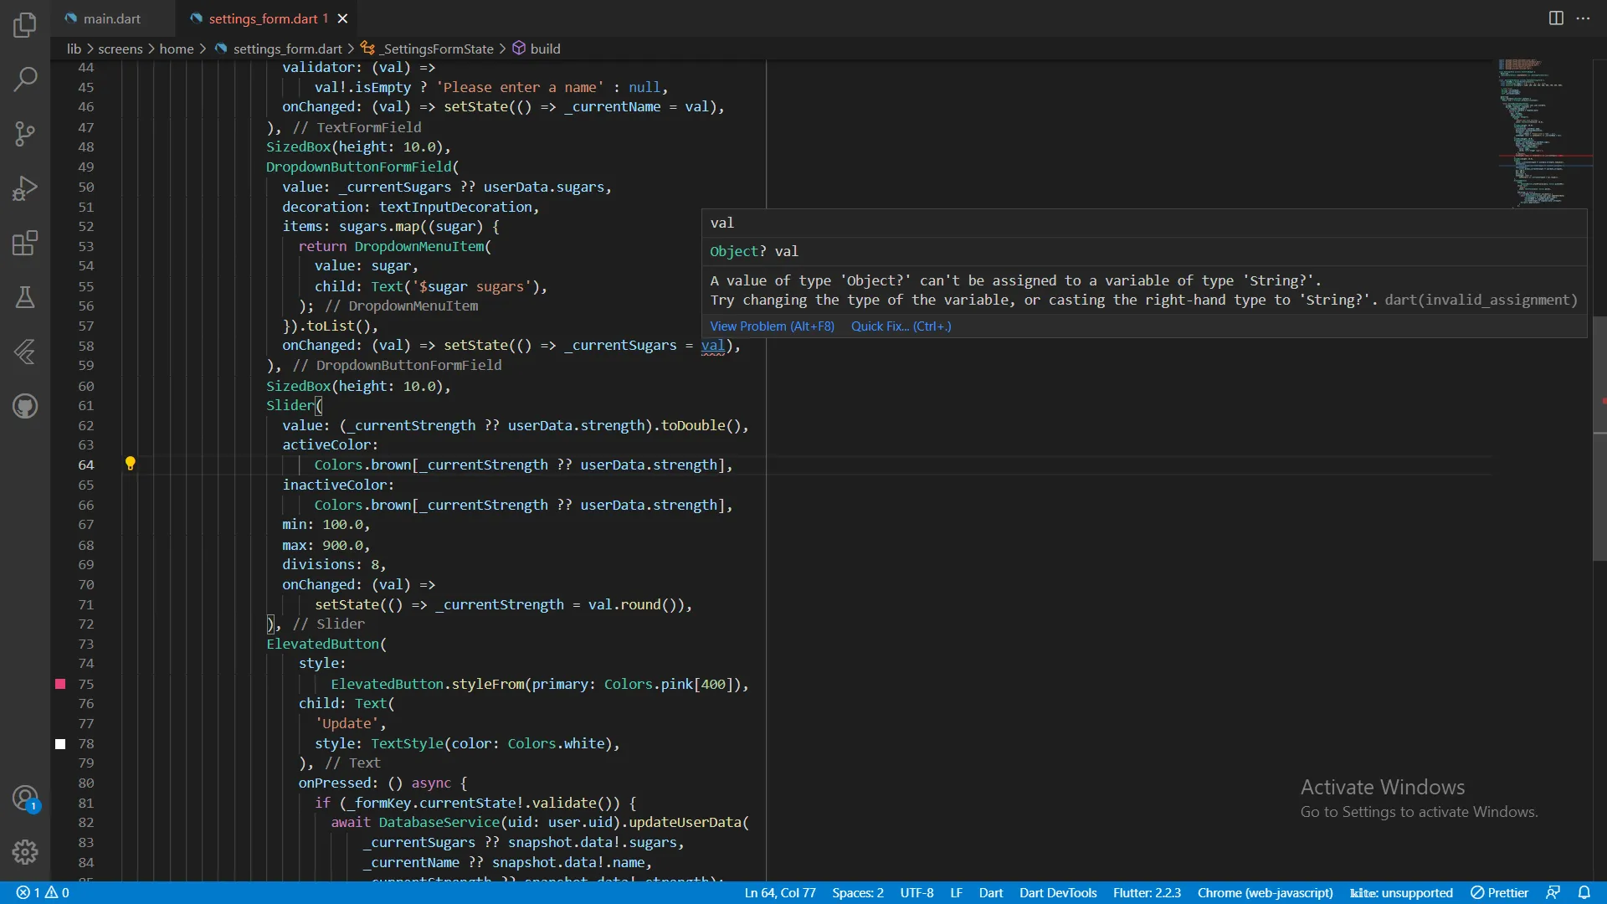Screen dimensions: 1607x904
Task: Open notifications bell in status bar
Action: 1584,893
